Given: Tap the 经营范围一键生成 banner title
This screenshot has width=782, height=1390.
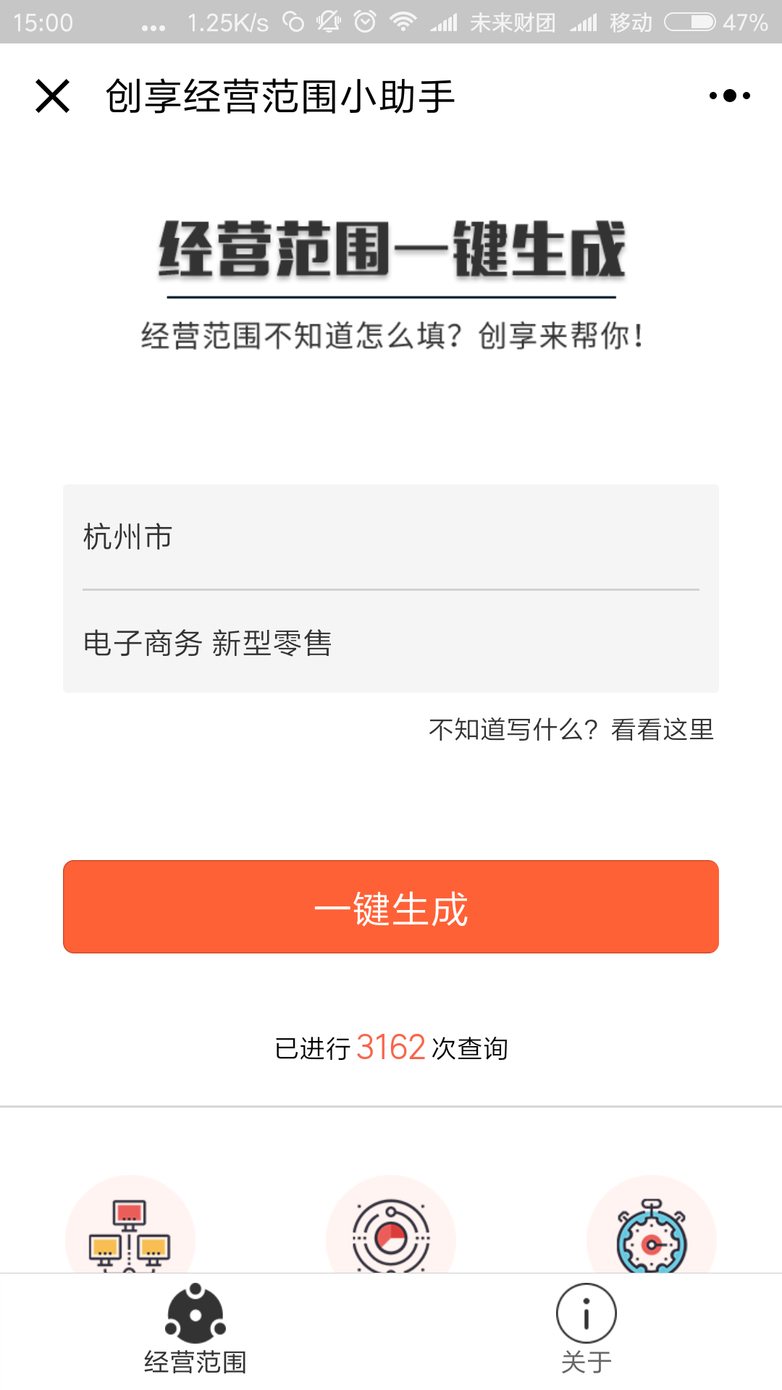Looking at the screenshot, I should 392,250.
